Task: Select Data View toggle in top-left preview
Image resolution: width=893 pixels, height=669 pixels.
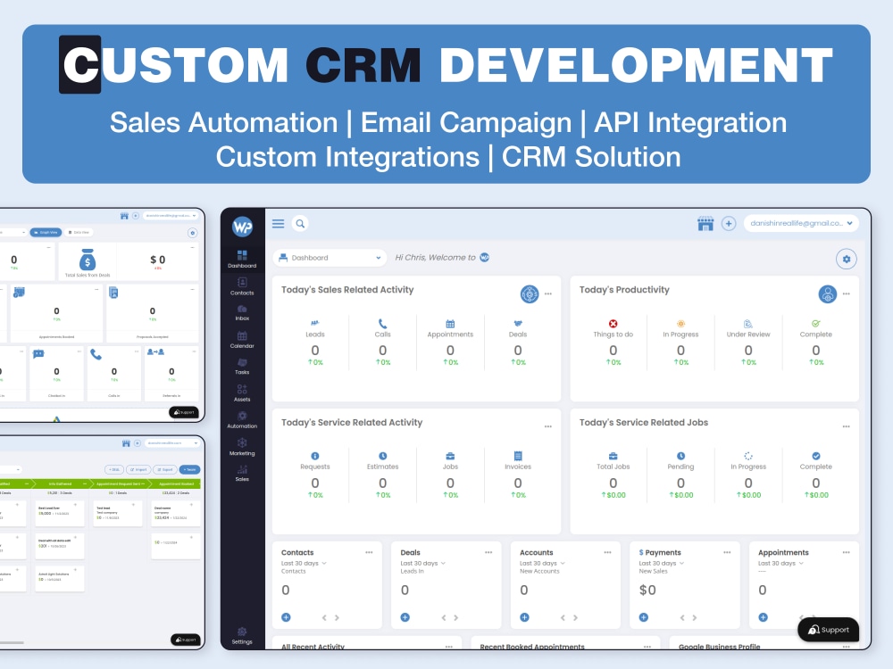Action: pos(79,232)
